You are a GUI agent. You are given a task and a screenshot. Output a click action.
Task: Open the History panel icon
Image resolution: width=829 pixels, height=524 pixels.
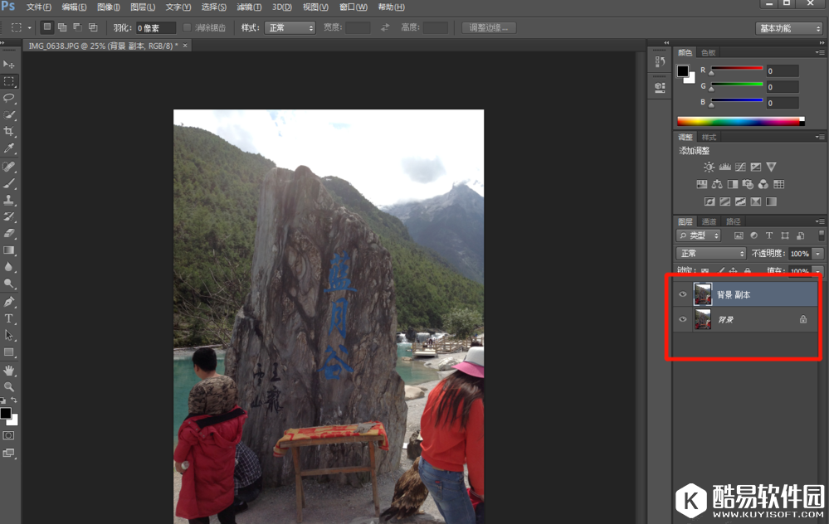[x=660, y=61]
